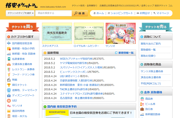Click the 格安チケットコム site logo
The width and height of the screenshot is (180, 118).
(x=22, y=5)
